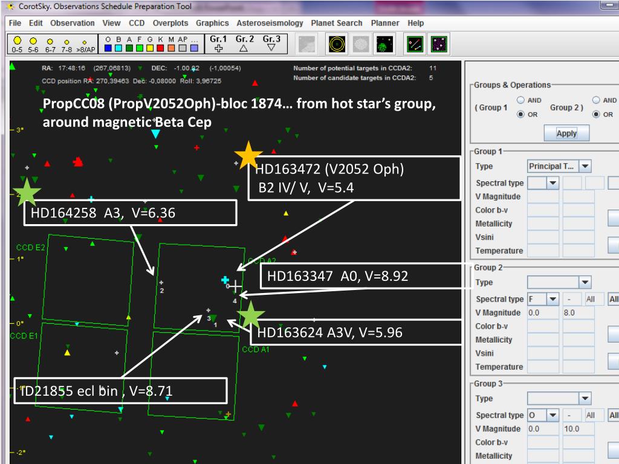Click Group 2 V Magnitude maximum field 8.0
Viewport: 619px width, 464px height.
[578, 312]
